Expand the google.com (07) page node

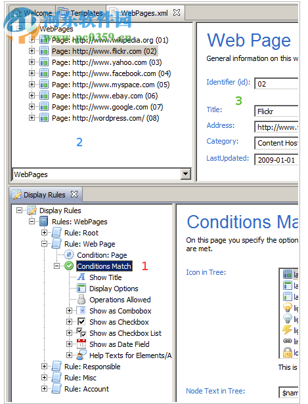(x=32, y=107)
